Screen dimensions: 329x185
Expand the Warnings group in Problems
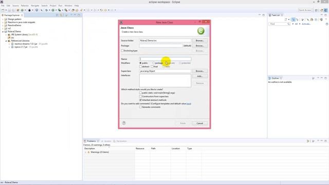pos(86,152)
